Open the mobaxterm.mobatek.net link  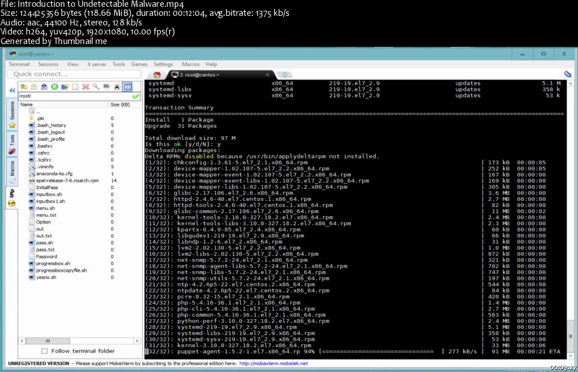(x=274, y=364)
